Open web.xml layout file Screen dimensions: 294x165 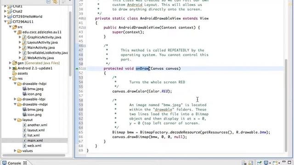click(x=34, y=146)
